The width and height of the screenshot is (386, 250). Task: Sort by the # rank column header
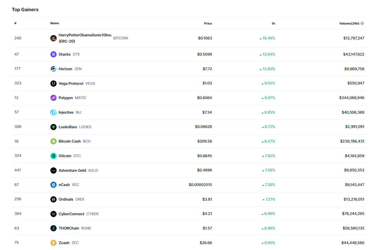click(15, 23)
